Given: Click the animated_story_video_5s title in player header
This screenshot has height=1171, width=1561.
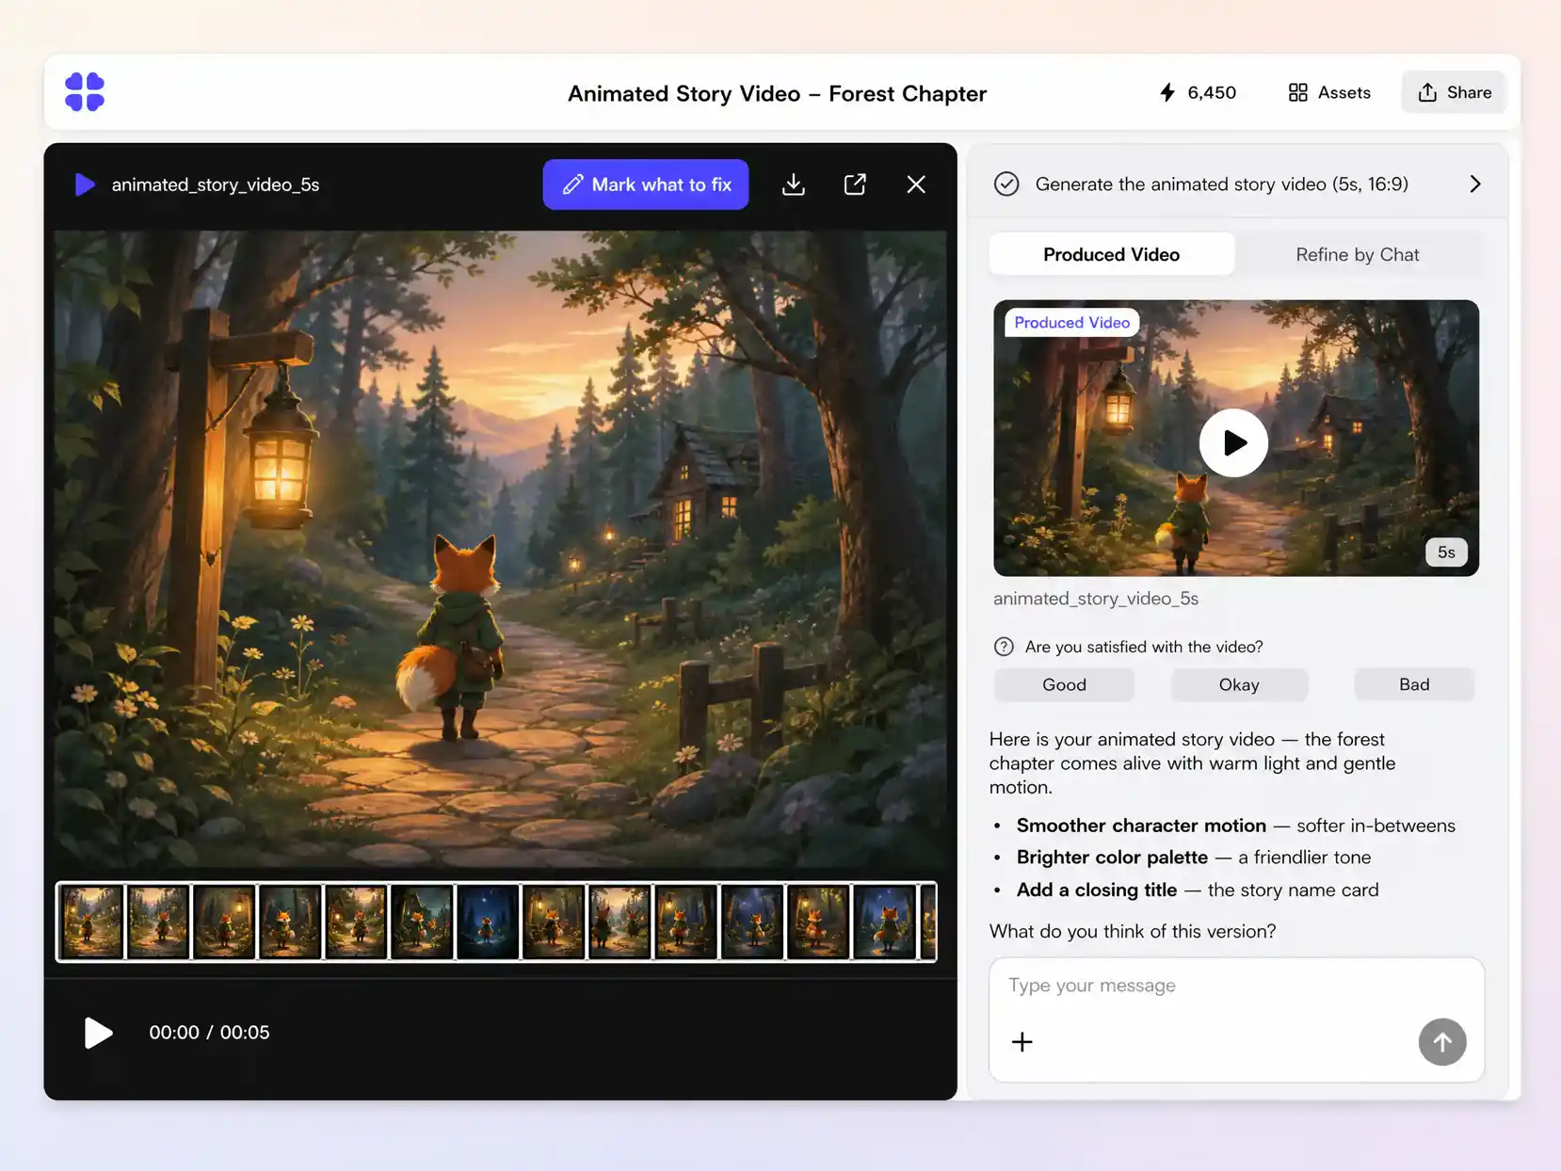Looking at the screenshot, I should (216, 184).
